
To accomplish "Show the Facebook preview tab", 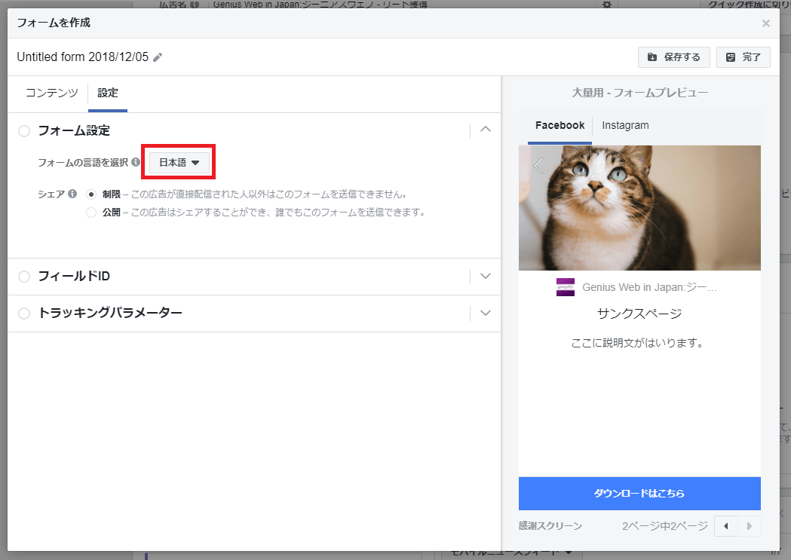I will 560,126.
